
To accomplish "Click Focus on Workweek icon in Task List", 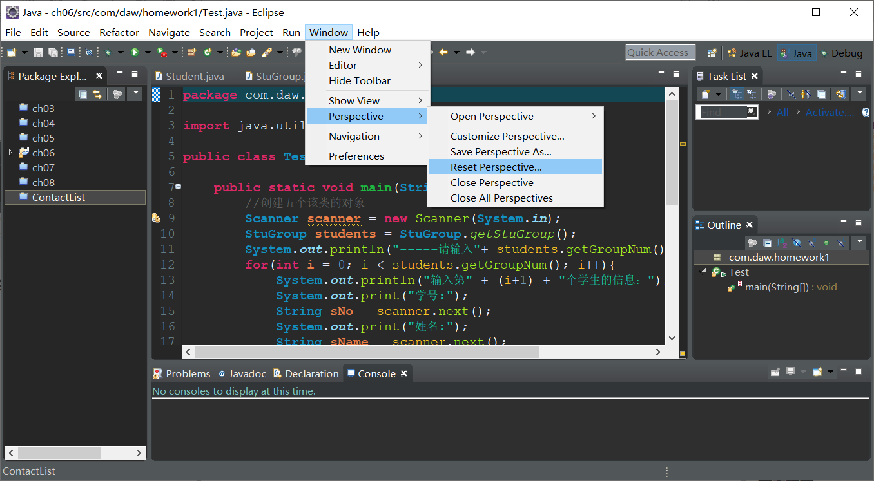I will 772,94.
